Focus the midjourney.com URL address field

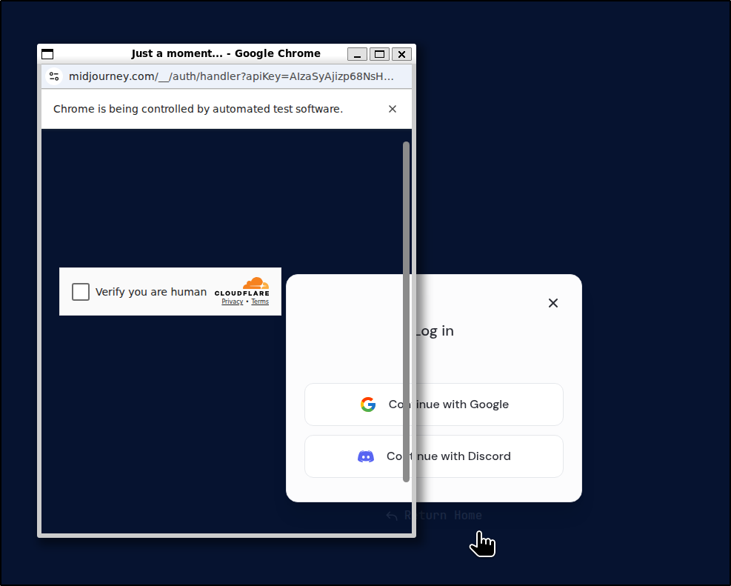(231, 76)
